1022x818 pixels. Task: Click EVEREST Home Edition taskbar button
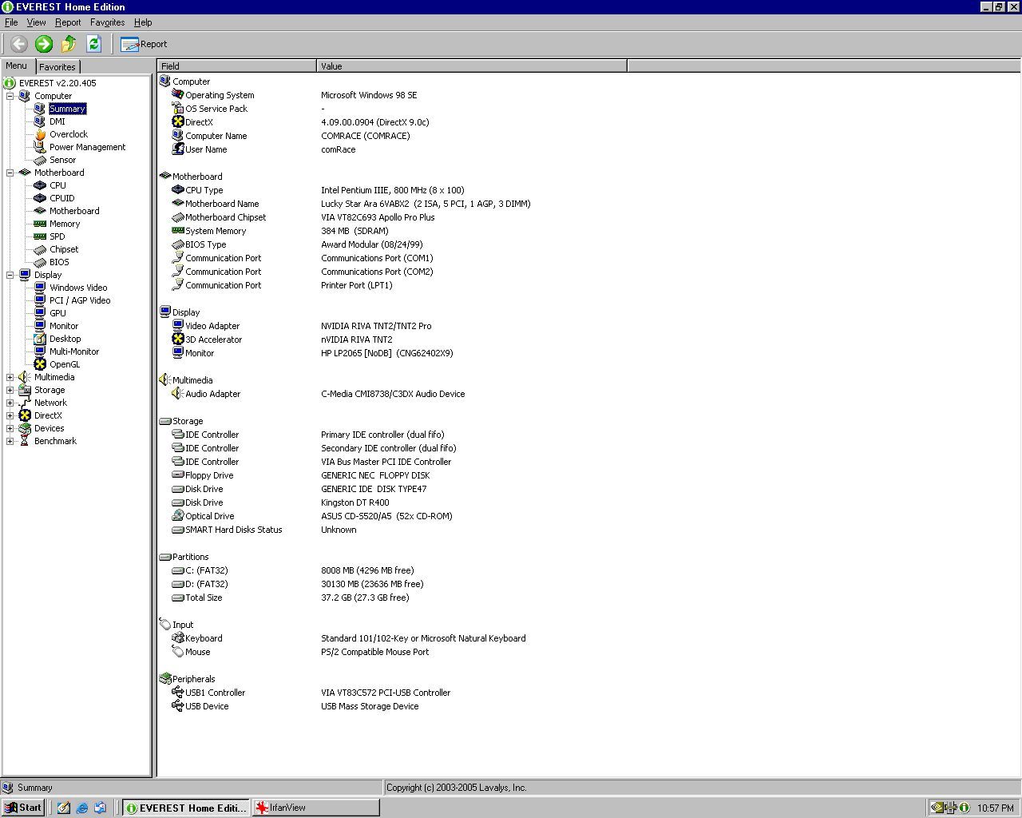(185, 808)
